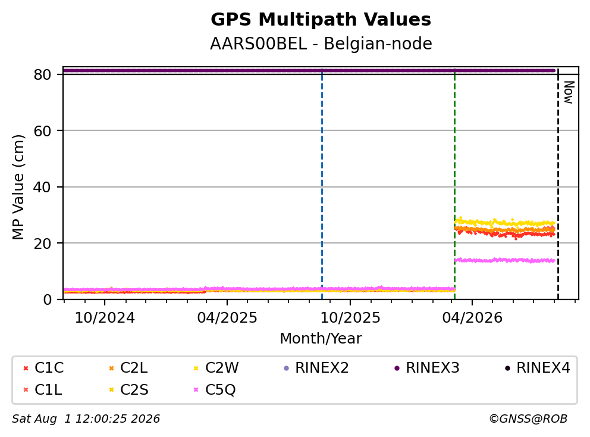Click the C2W yellow legend marker
This screenshot has height=437, width=590.
pos(196,368)
